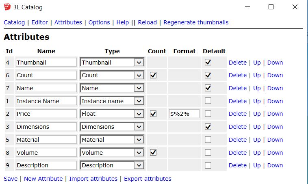
Task: Expand the Material type dropdown arrow
Action: point(139,140)
